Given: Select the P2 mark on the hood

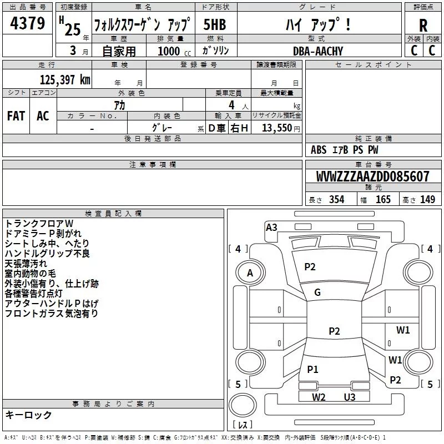Looking at the screenshot, I should (310, 267).
